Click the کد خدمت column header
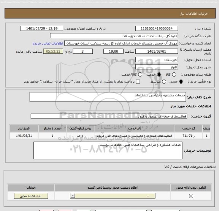The width and height of the screenshot is (219, 211). (x=189, y=128)
